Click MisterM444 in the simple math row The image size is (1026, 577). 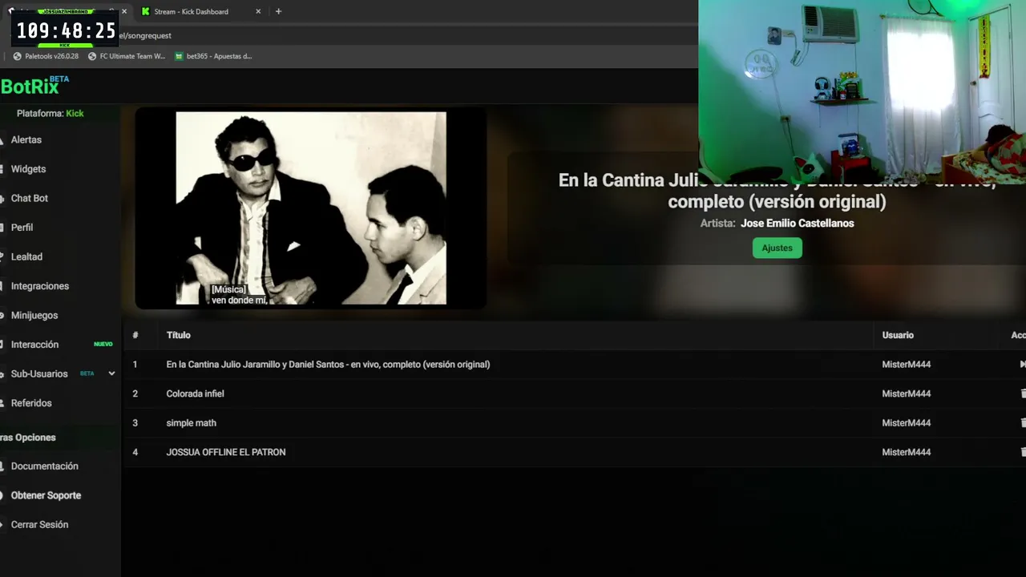pos(906,423)
